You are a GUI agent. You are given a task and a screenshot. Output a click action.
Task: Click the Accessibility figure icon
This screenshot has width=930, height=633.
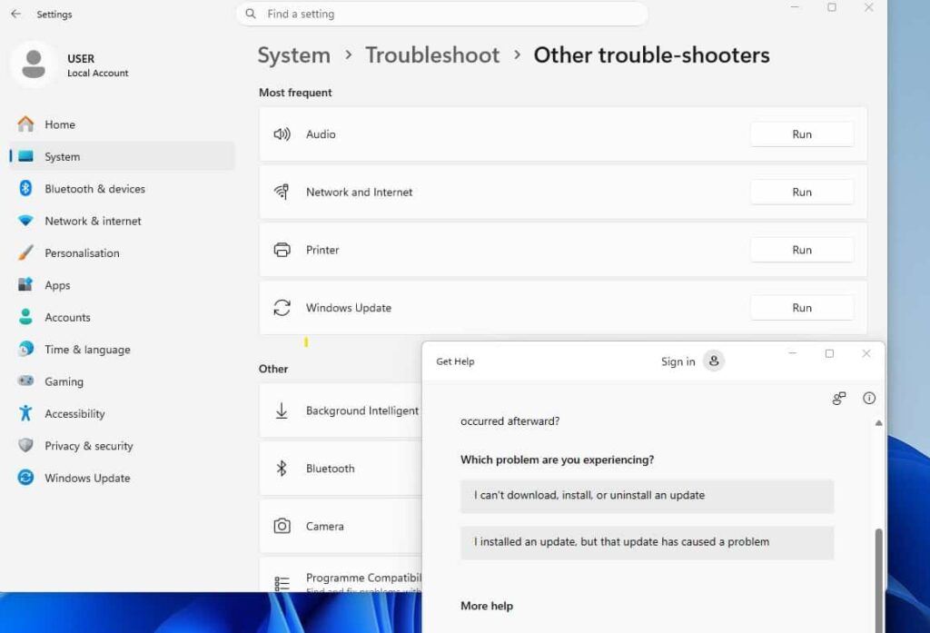[25, 413]
